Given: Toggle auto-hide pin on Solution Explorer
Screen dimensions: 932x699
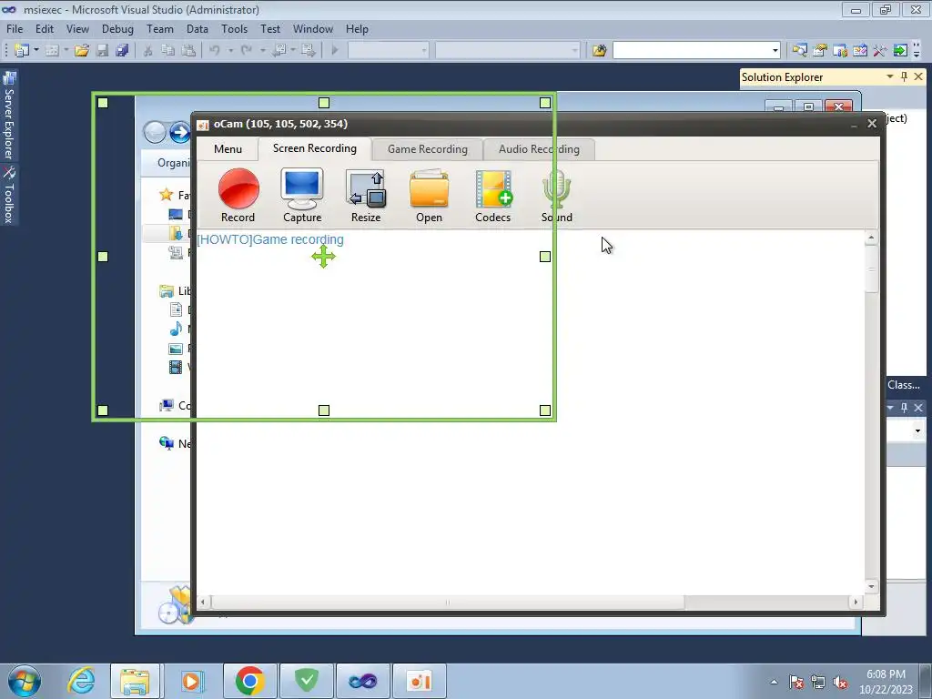Looking at the screenshot, I should pyautogui.click(x=904, y=76).
